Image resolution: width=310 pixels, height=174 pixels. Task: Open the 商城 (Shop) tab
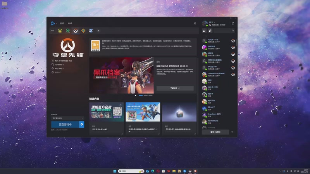[70, 23]
